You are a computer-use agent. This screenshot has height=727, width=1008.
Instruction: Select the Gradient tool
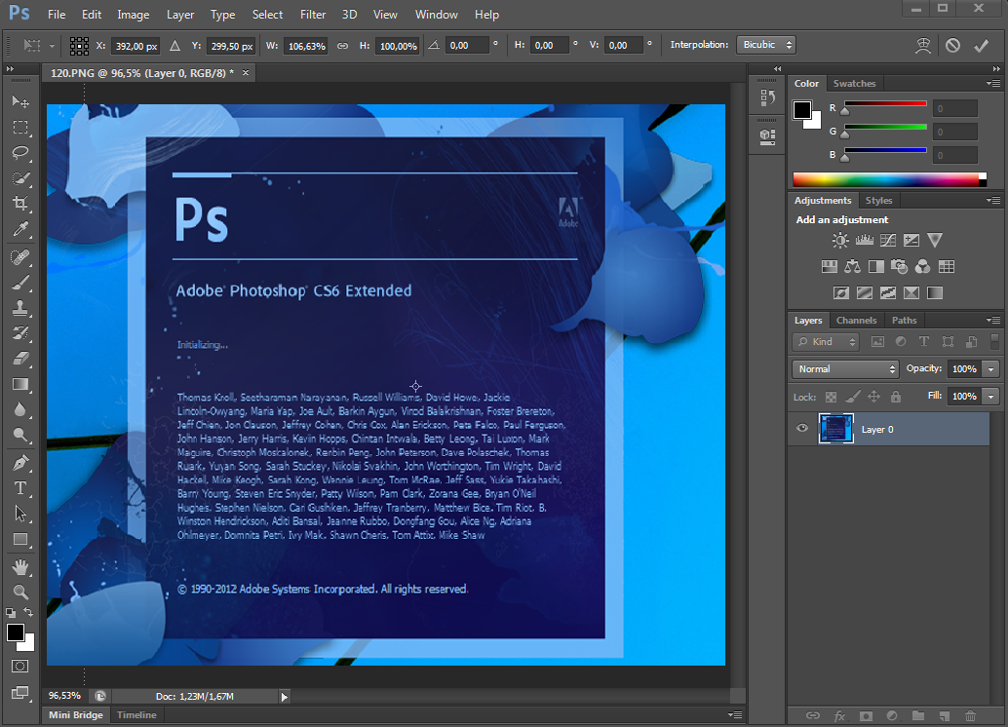click(x=20, y=384)
